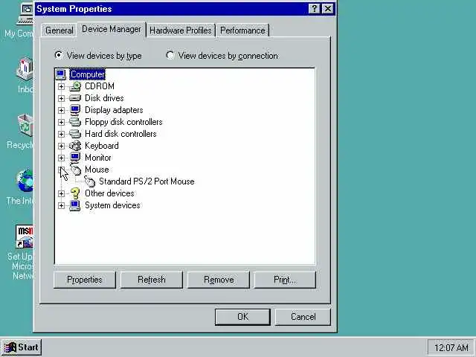Viewport: 476px width, 357px height.
Task: Select the Disk drives label
Action: [x=104, y=98]
